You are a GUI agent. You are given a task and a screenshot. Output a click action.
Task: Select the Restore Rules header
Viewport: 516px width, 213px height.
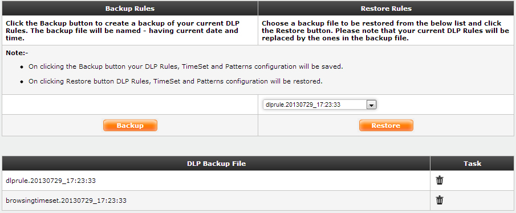pyautogui.click(x=387, y=9)
